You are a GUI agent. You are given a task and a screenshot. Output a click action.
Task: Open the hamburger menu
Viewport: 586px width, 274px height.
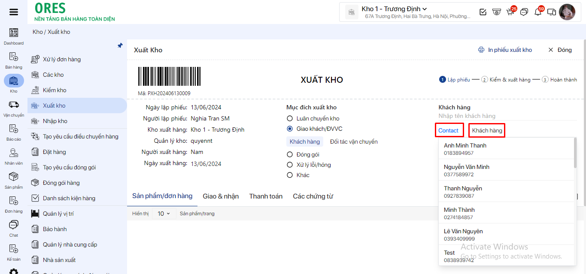[14, 12]
